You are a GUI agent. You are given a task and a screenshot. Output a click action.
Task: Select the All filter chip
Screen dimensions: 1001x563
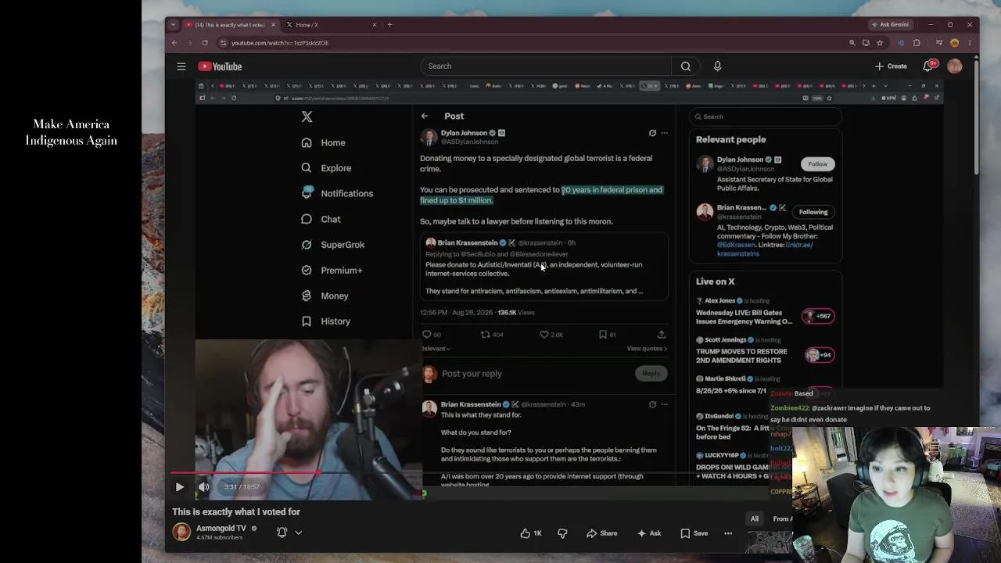[755, 518]
